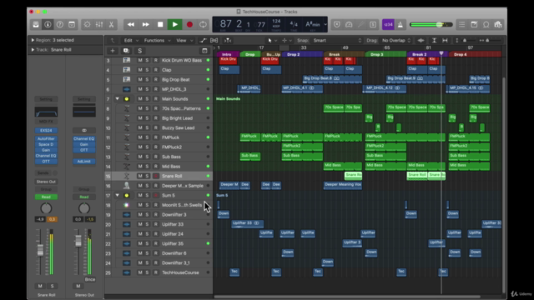This screenshot has height=300, width=534.
Task: Expand the Region inspector disclosure triangle
Action: 33,40
